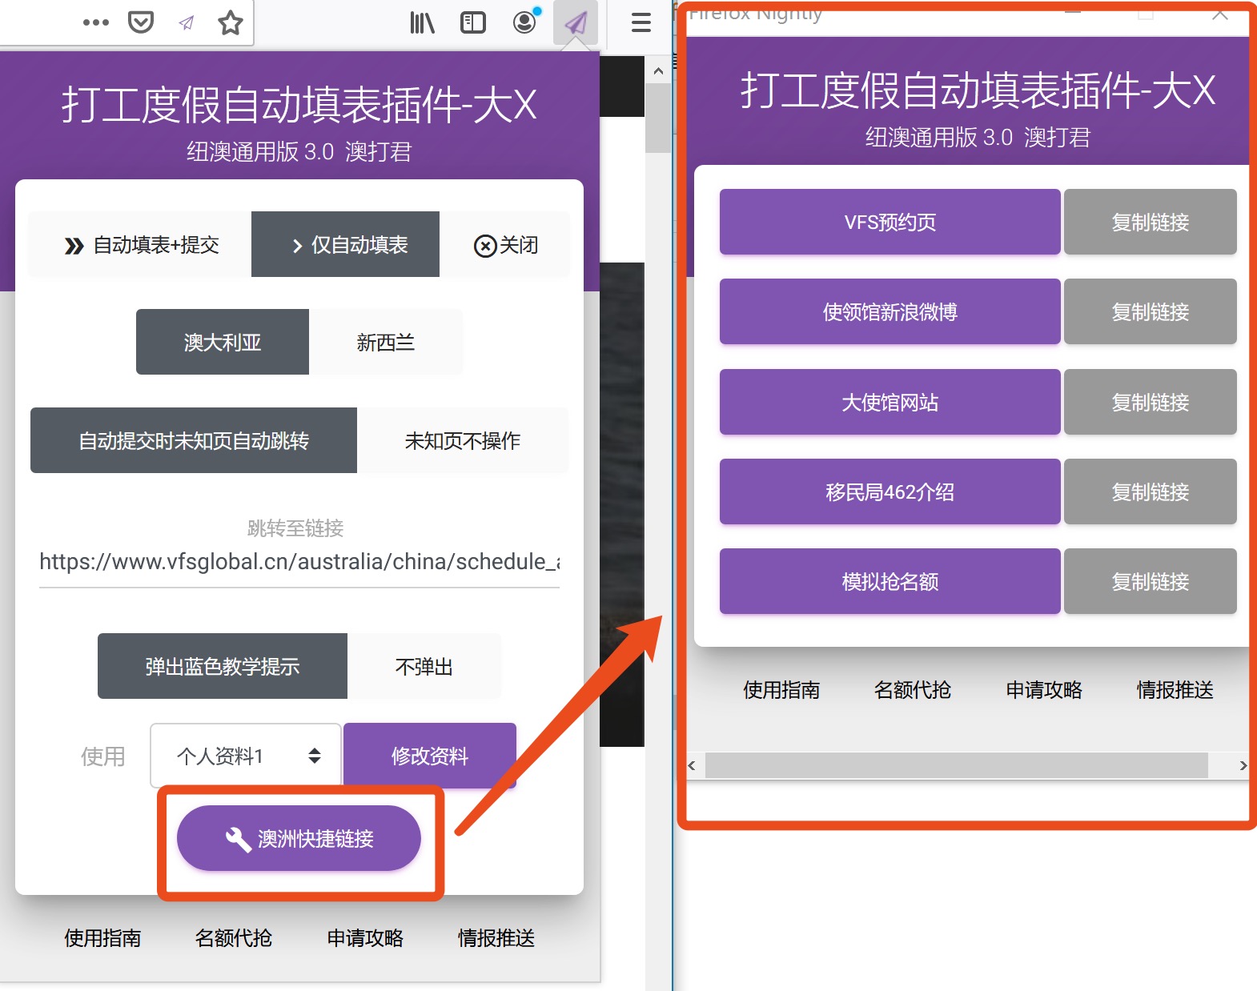Open the three-dots page actions menu
Image resolution: width=1257 pixels, height=991 pixels.
[x=96, y=22]
